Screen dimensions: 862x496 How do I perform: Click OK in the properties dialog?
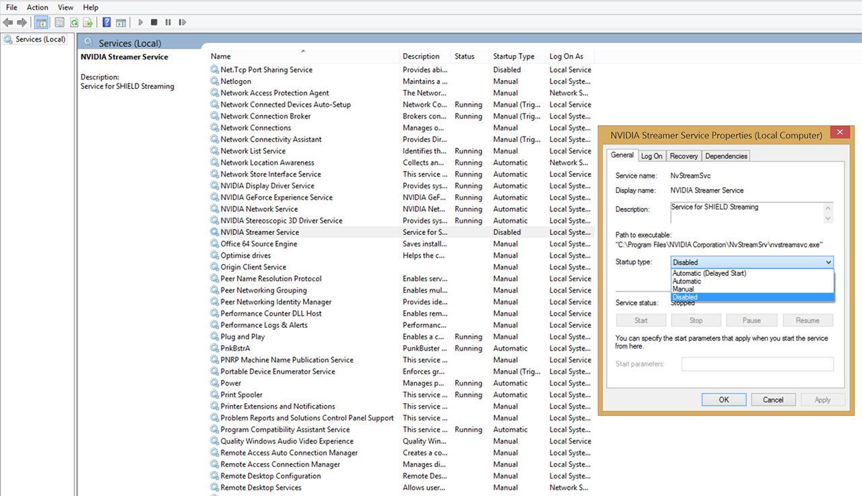pos(723,400)
